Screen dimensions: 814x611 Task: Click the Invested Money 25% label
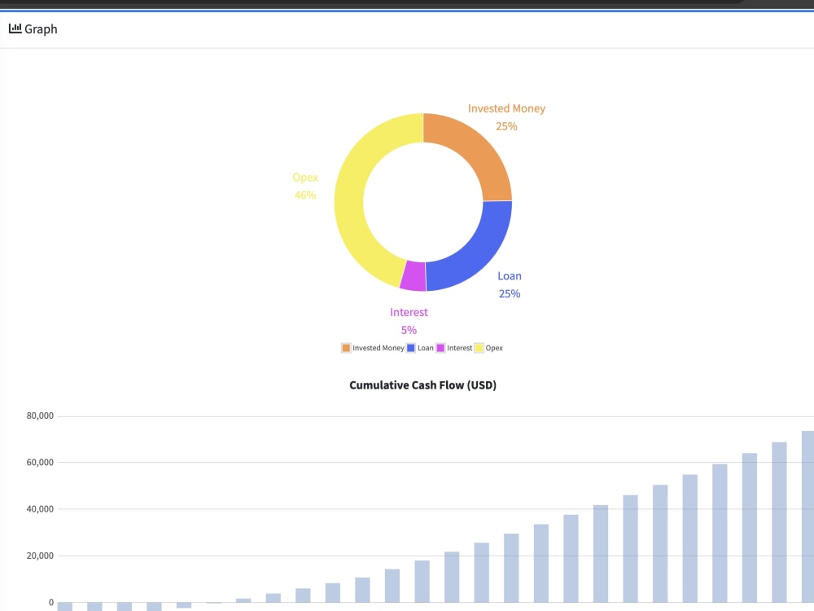coord(505,116)
